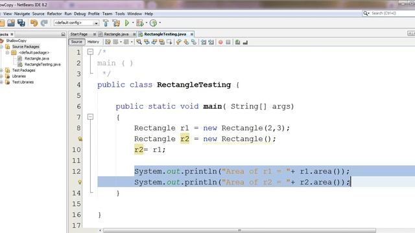
Task: Open the Refactor menu
Action: (x=54, y=14)
